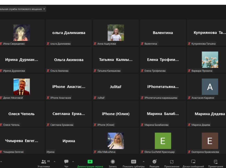Open the Participants panel icon
This screenshot has height=168, width=226.
(44, 162)
